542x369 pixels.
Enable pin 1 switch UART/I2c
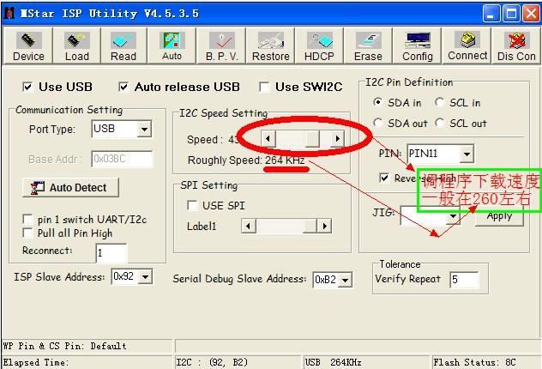tap(27, 220)
